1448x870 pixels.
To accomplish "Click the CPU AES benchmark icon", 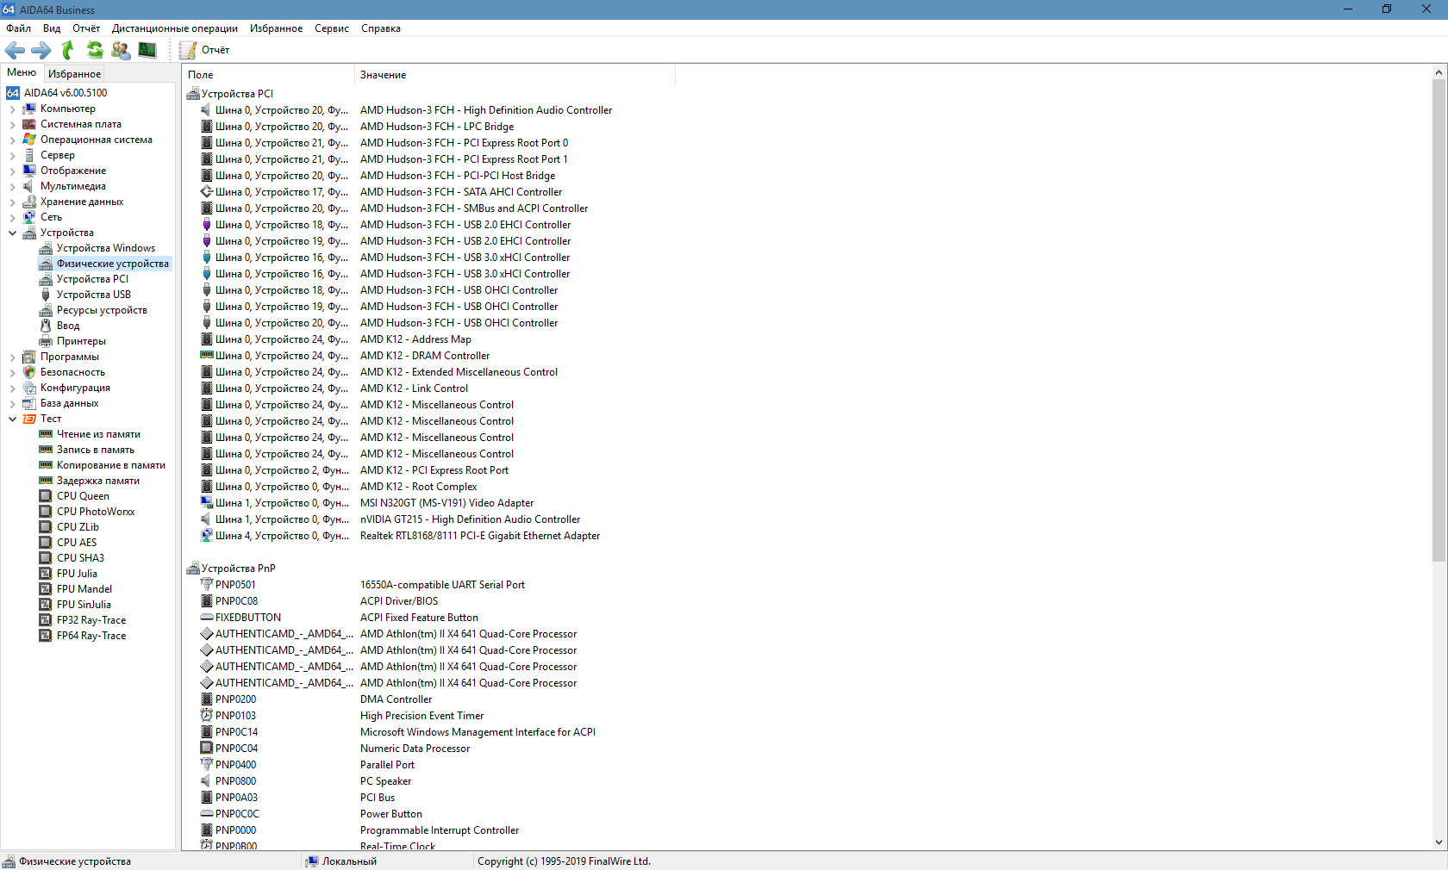I will [x=46, y=543].
